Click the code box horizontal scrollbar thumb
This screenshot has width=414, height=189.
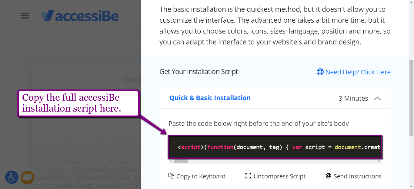point(181,161)
